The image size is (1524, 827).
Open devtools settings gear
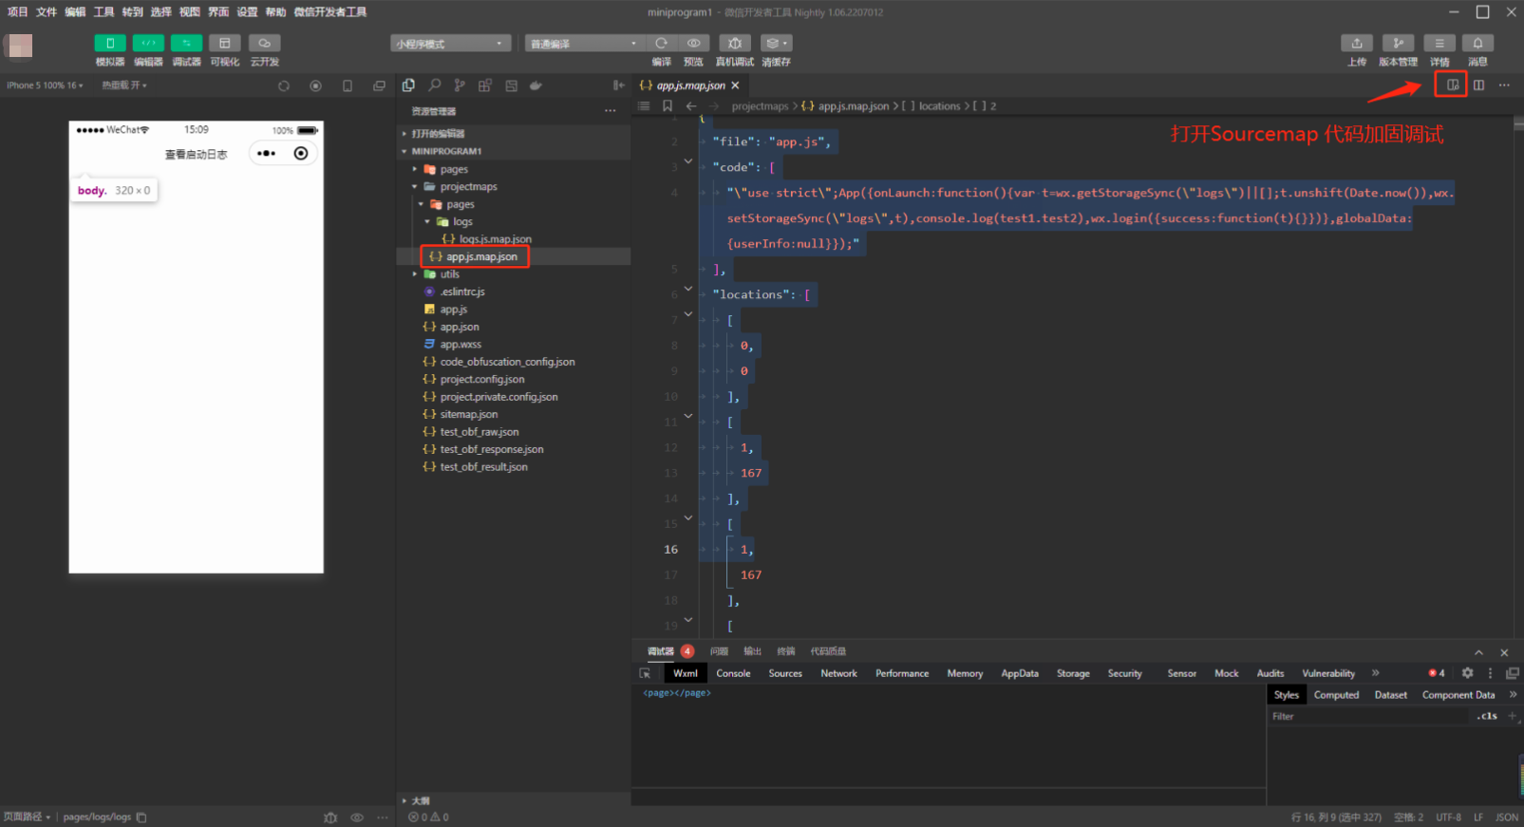tap(1468, 673)
